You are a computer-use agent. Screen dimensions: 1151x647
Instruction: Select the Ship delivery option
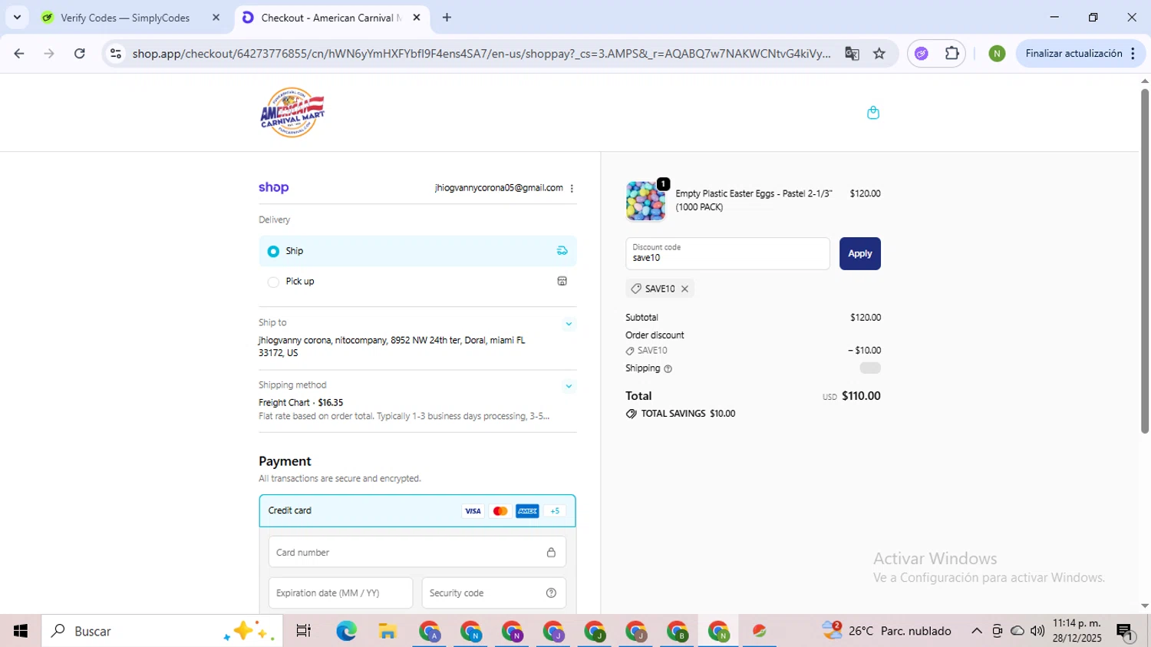click(417, 251)
